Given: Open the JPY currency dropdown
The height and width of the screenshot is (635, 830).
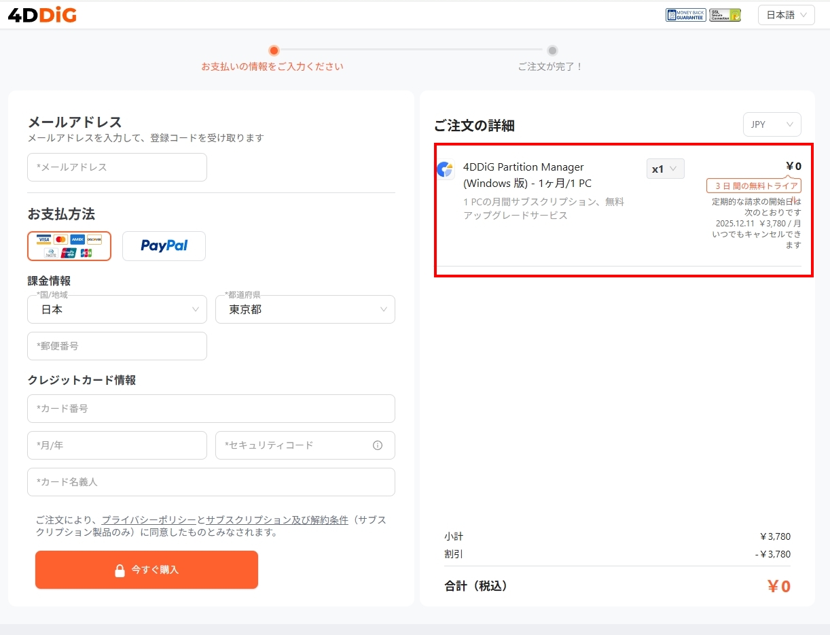Looking at the screenshot, I should coord(772,124).
